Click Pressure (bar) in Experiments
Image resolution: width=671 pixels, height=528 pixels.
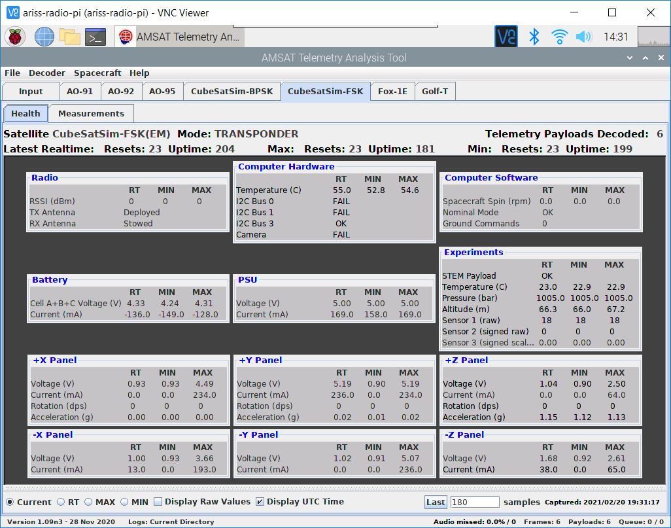coord(470,298)
